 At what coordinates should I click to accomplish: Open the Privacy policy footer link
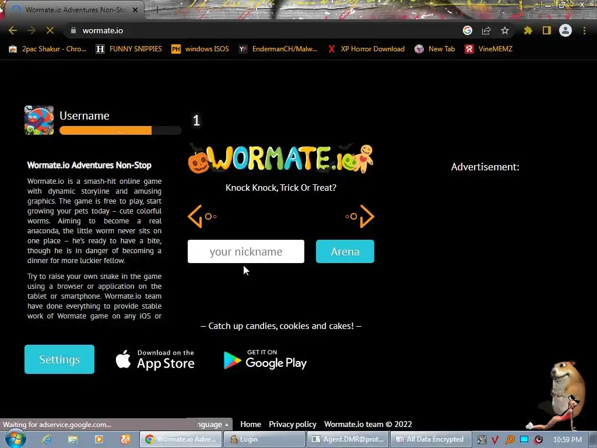[x=293, y=425]
